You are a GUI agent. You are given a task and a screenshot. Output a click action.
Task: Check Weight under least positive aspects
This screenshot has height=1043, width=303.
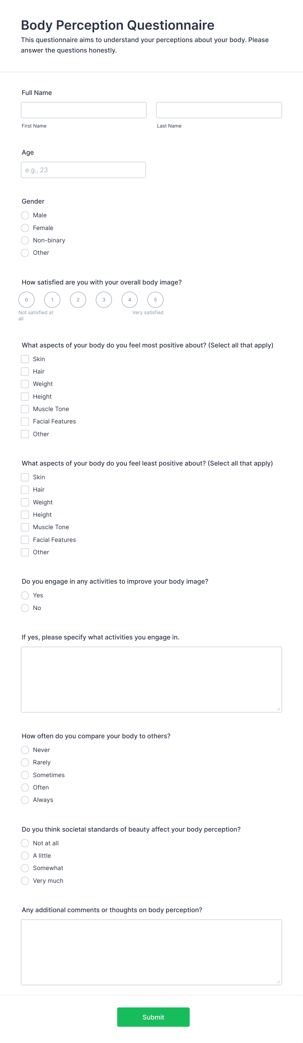click(25, 502)
